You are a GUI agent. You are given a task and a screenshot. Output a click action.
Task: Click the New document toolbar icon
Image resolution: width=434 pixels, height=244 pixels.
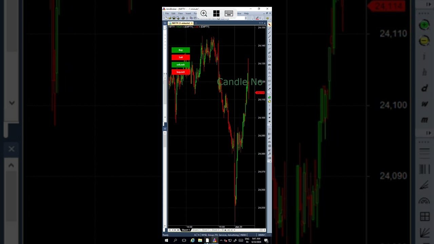tap(166, 18)
